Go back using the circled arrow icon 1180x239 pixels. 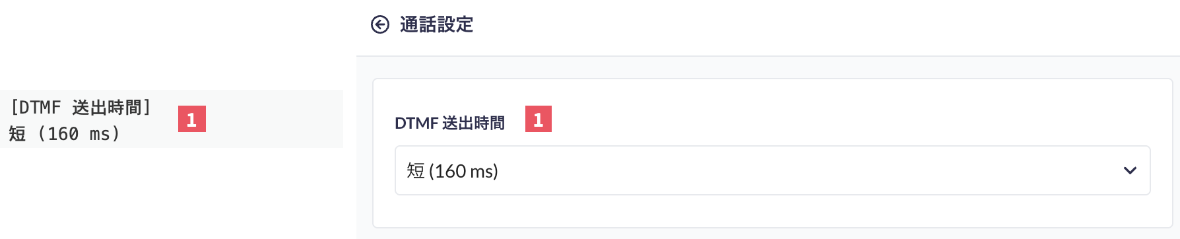tap(380, 25)
